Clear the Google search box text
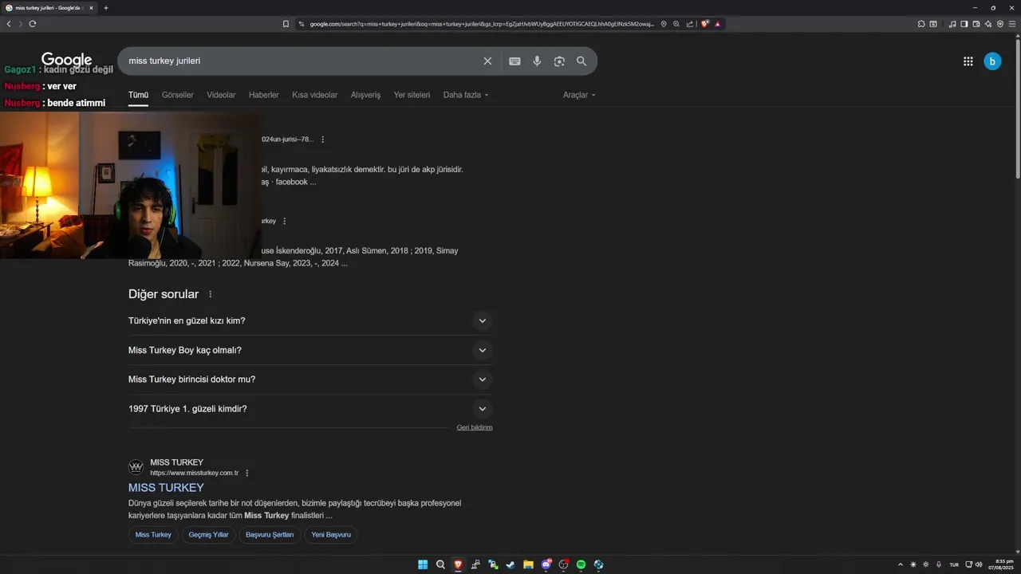1021x574 pixels. 487,61
